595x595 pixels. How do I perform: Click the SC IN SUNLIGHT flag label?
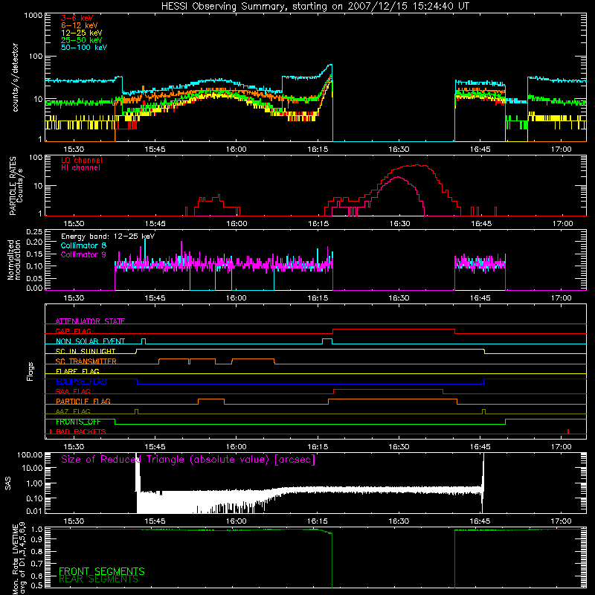(86, 351)
